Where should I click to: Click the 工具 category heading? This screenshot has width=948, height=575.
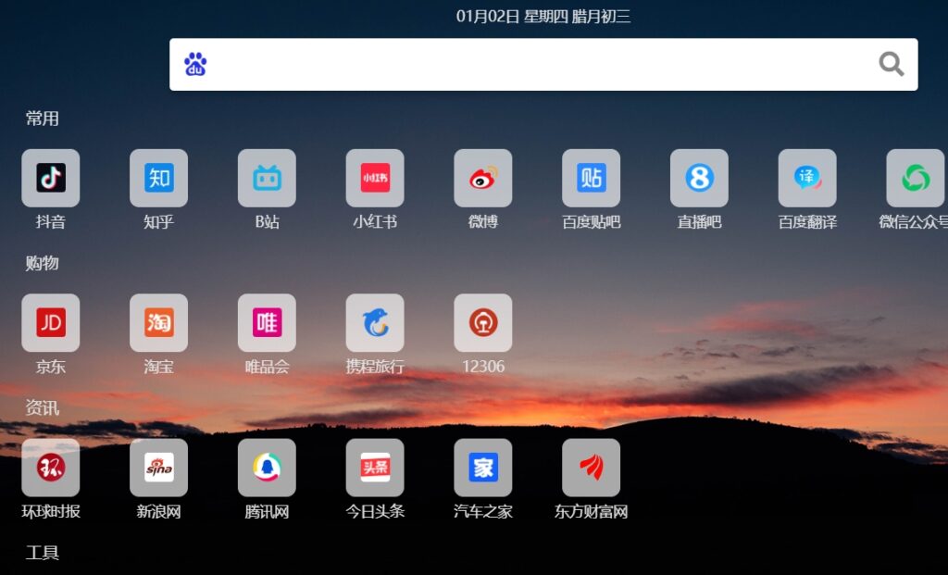point(43,553)
